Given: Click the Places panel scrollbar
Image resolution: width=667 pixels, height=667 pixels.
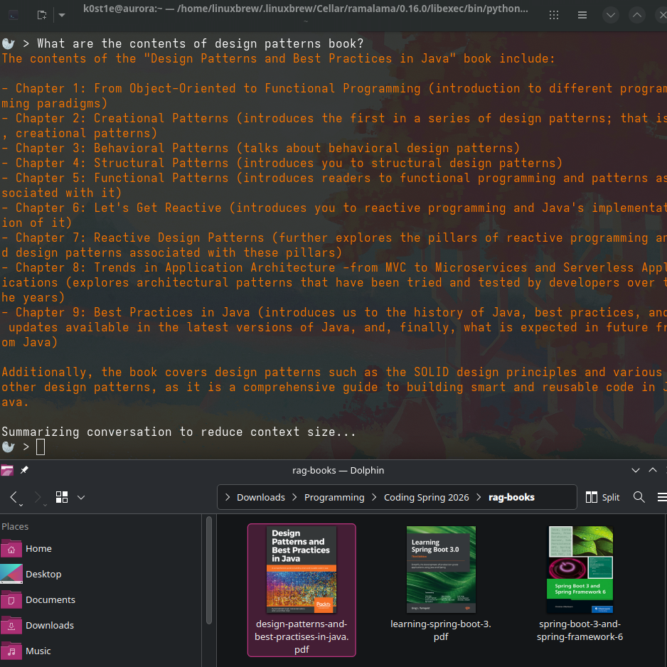Looking at the screenshot, I should [x=209, y=570].
